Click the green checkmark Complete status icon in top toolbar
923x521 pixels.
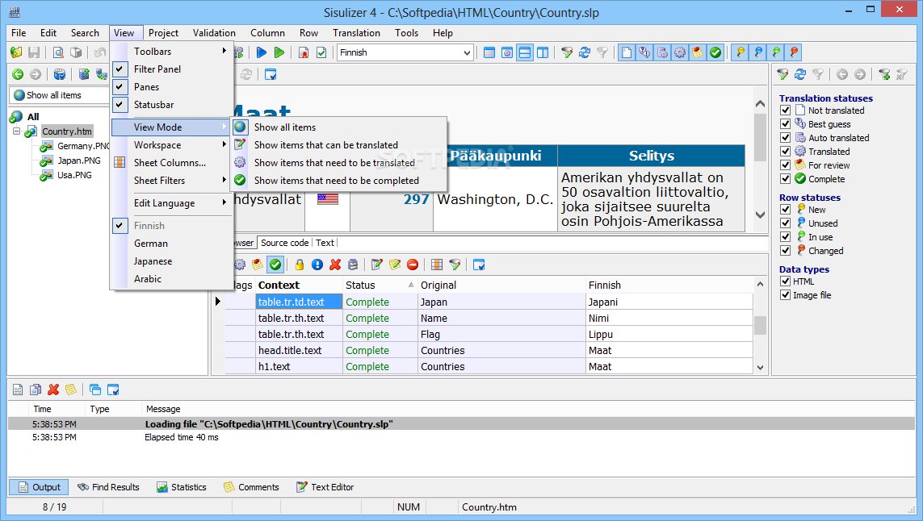(x=715, y=52)
